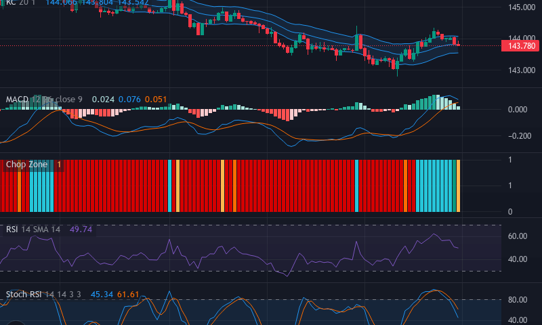Image resolution: width=542 pixels, height=325 pixels.
Task: Click the orange signal value 0.051
Action: pos(156,100)
